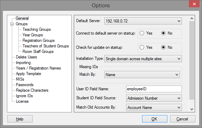Confirm options with OK button

[155, 119]
